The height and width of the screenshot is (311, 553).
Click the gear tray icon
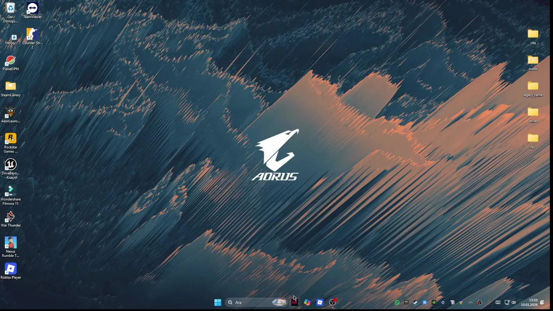(x=443, y=302)
